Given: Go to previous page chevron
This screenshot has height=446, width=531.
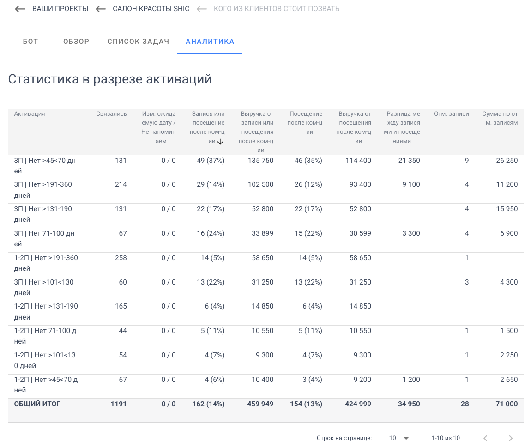Looking at the screenshot, I should tap(485, 438).
